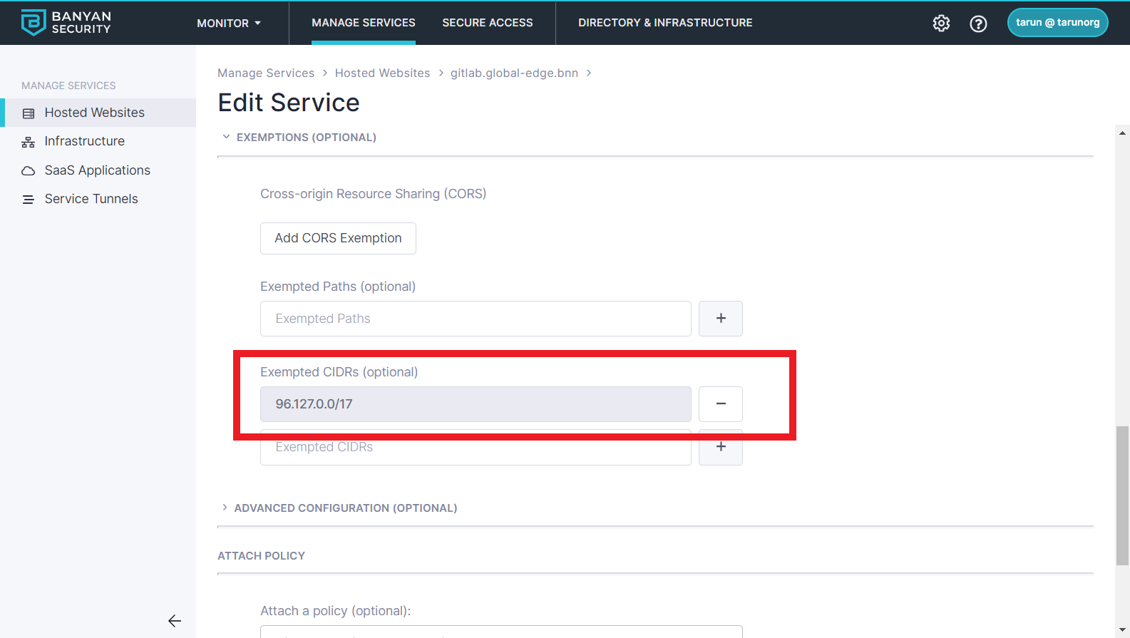Open Infrastructure in the sidebar
The height and width of the screenshot is (638, 1130).
[84, 141]
